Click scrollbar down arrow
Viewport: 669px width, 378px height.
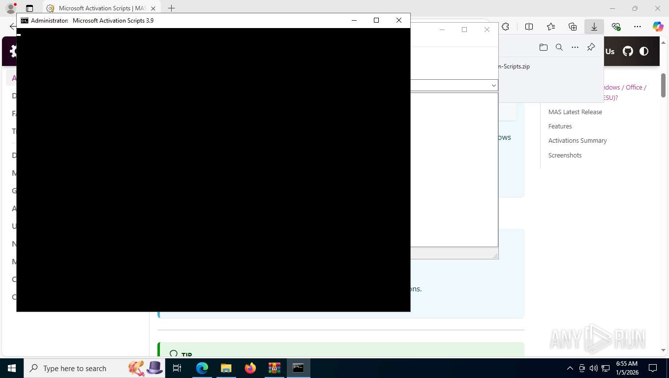tap(663, 350)
